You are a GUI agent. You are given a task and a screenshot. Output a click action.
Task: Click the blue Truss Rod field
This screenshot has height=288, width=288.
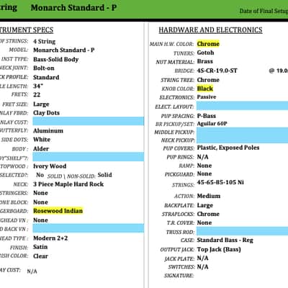click(242, 232)
